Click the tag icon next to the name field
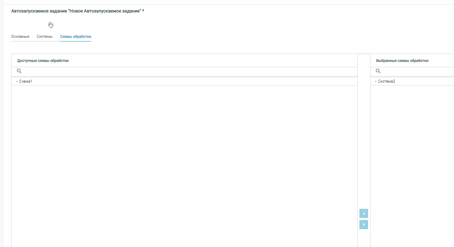Screen dimensions: 454x247 click(x=51, y=25)
